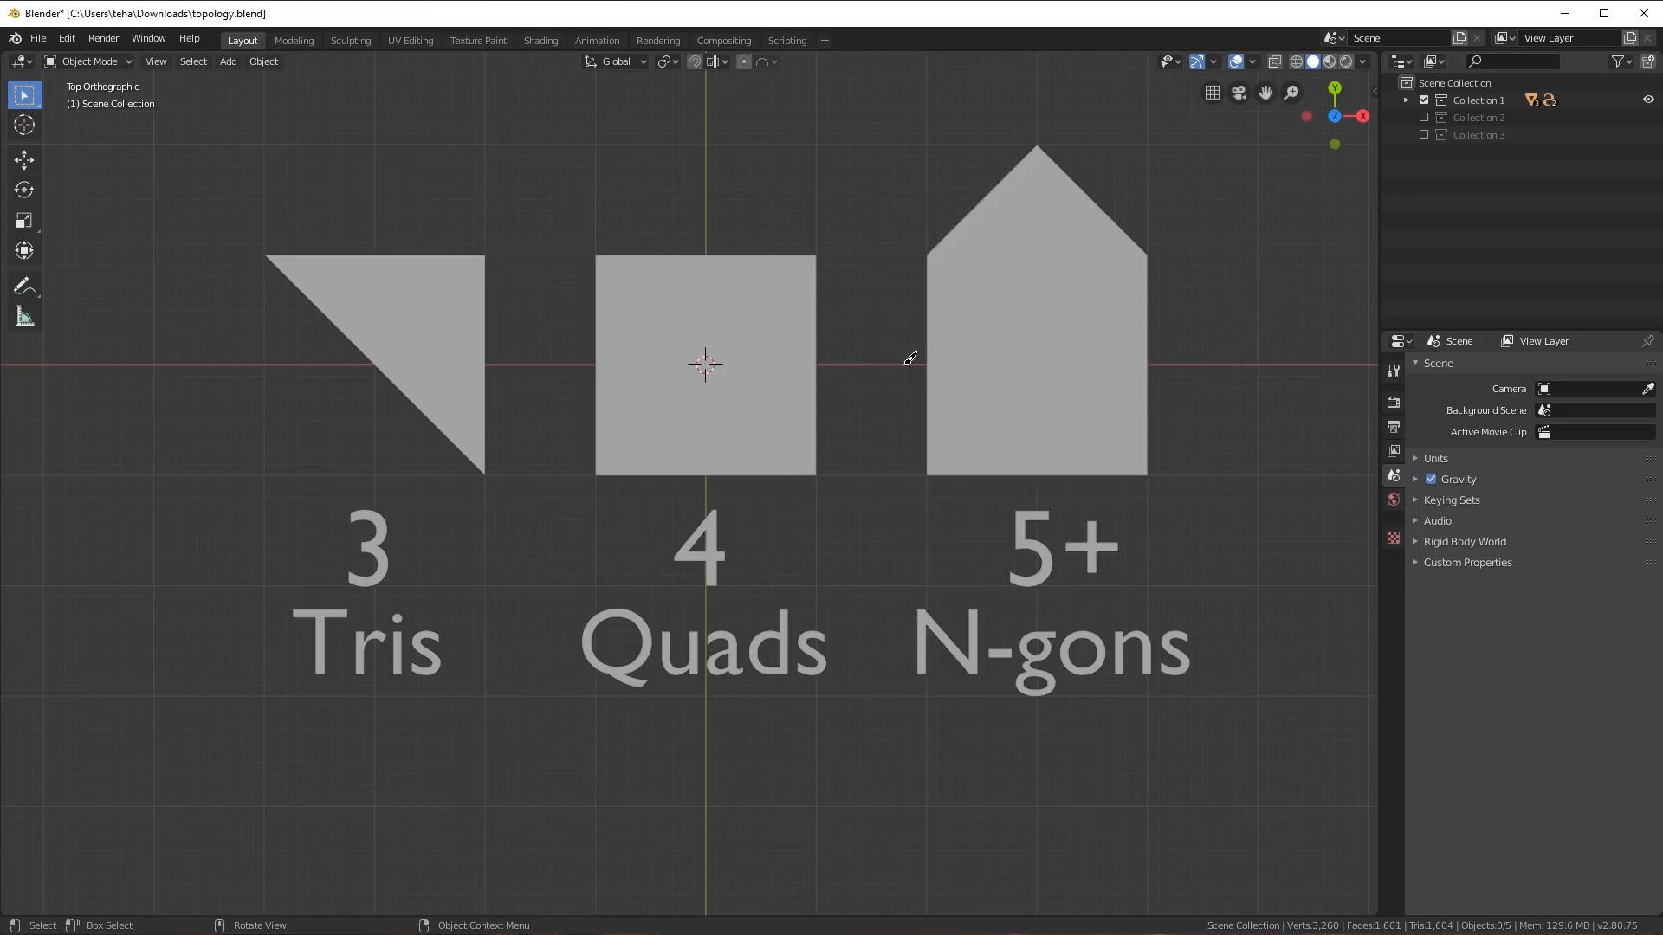The width and height of the screenshot is (1663, 935).
Task: Uncheck the Gravity checkbox
Action: (x=1431, y=479)
